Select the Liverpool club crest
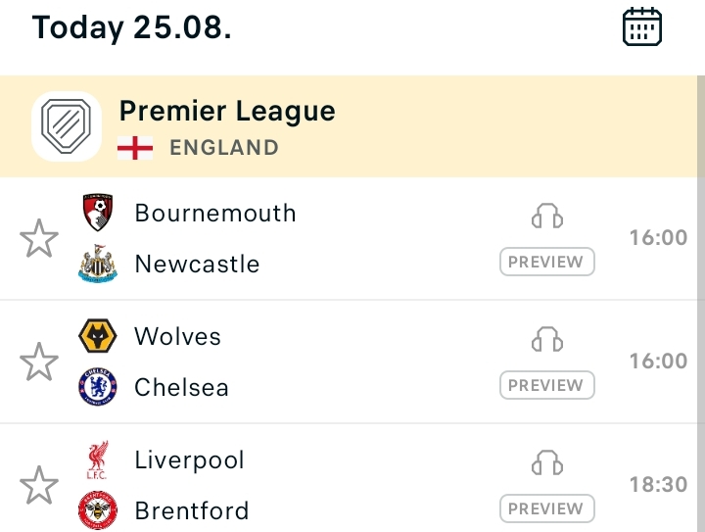This screenshot has height=532, width=705. (98, 459)
